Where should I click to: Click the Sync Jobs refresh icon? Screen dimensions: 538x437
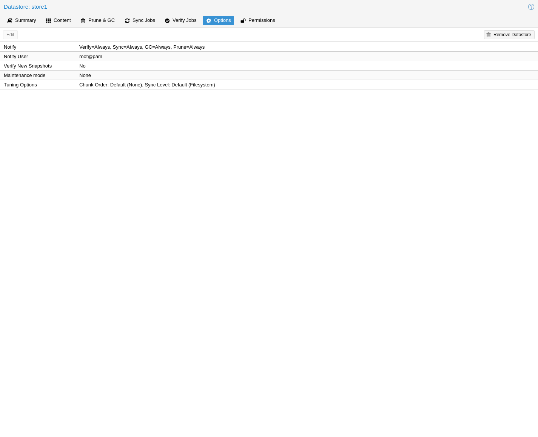pos(127,21)
